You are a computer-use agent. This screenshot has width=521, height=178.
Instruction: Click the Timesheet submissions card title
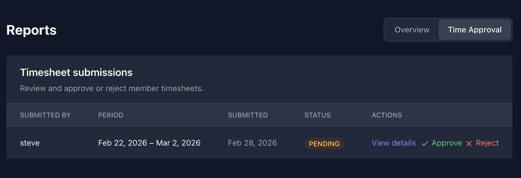(x=76, y=73)
